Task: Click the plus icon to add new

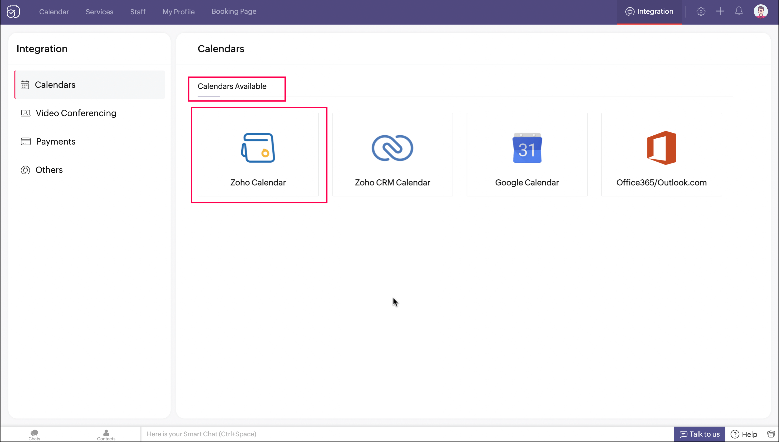Action: 720,12
